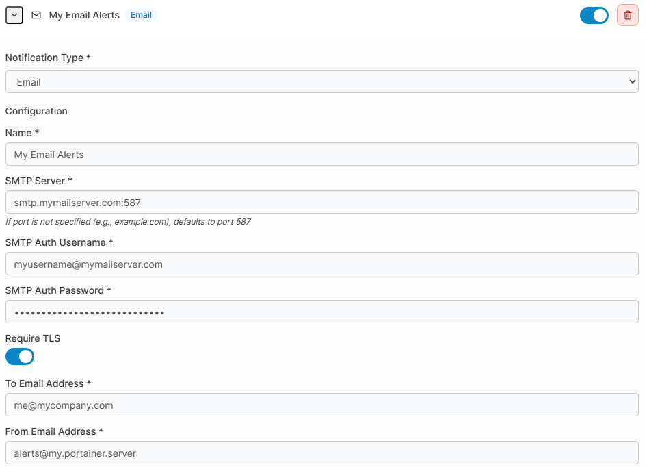Screen dimensions: 647x467
Task: Click the From Email Address field
Action: (x=321, y=453)
